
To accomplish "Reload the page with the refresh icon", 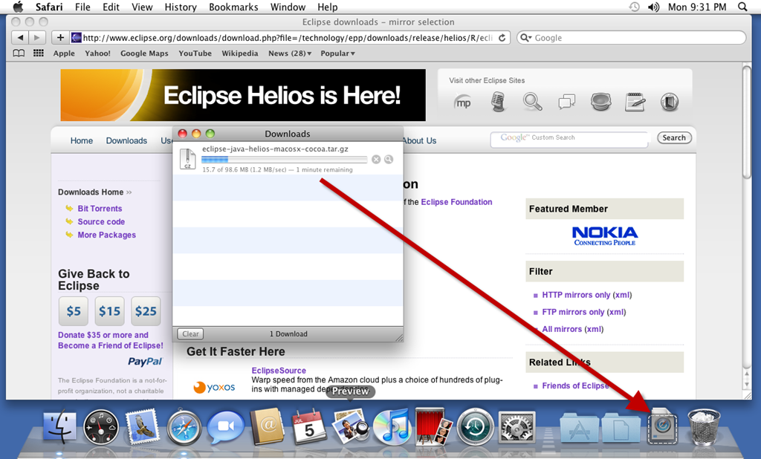I will click(502, 37).
